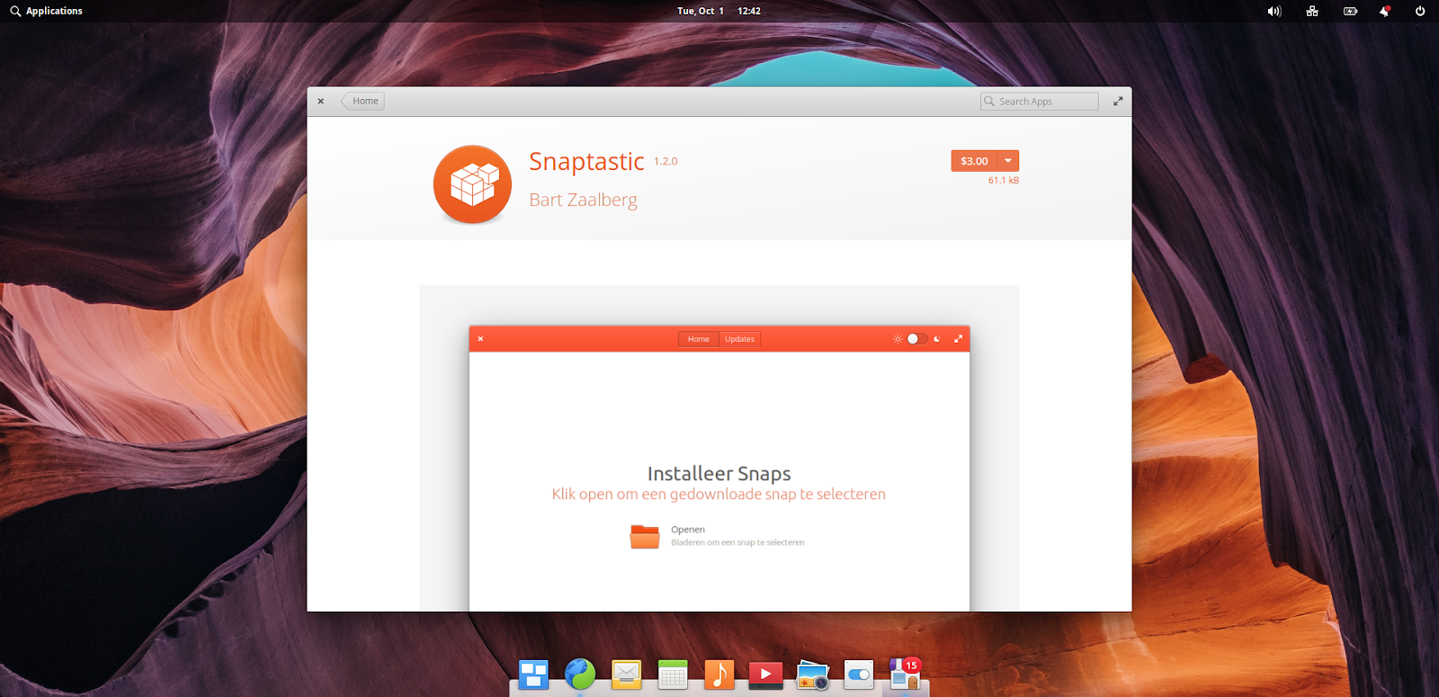Screen dimensions: 1439x697
Task: Open the Videos player in dock
Action: tap(765, 675)
